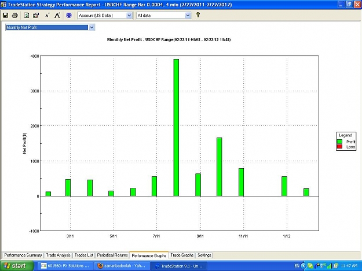Screen dimensions: 362x271
Task: Save the strategy performance report
Action: (x=5, y=16)
